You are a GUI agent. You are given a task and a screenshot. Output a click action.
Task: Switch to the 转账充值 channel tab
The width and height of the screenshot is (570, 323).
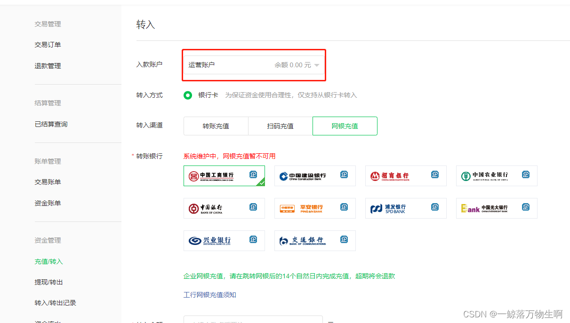tap(216, 126)
